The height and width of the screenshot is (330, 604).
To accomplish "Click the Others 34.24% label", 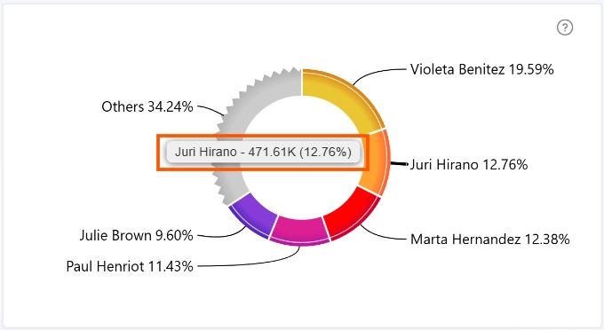I will 147,106.
